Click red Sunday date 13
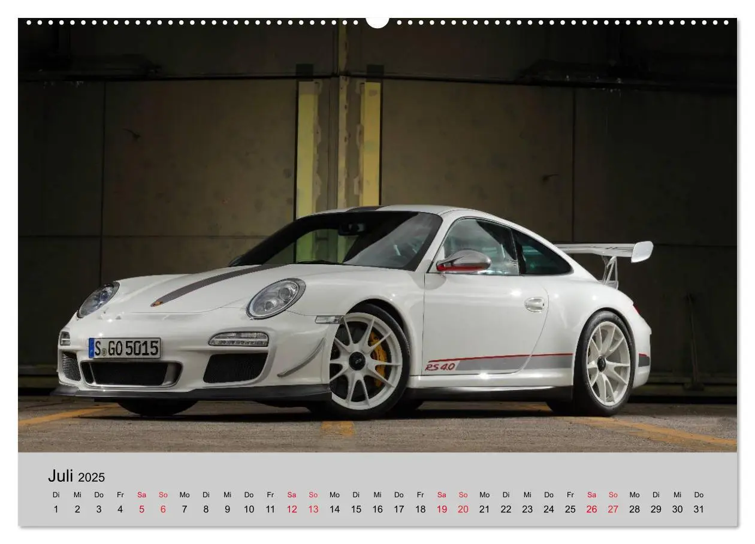 point(313,509)
